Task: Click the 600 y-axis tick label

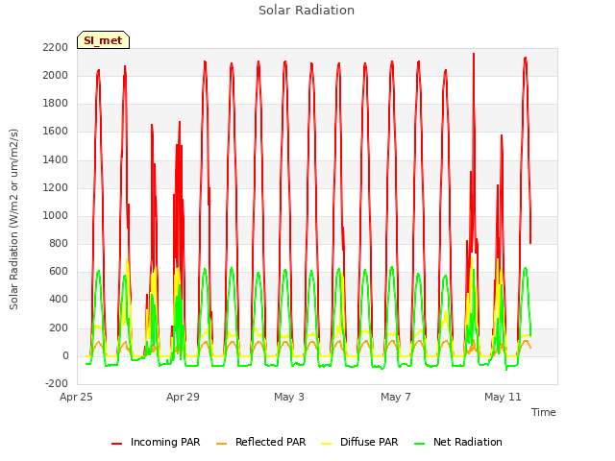Action: coord(59,271)
